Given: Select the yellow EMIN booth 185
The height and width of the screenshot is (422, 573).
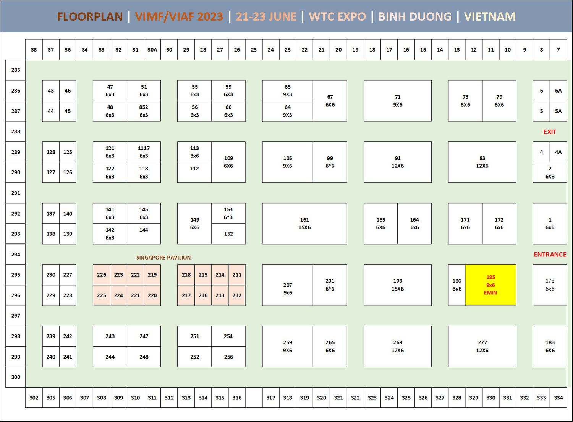Looking at the screenshot, I should [x=490, y=285].
